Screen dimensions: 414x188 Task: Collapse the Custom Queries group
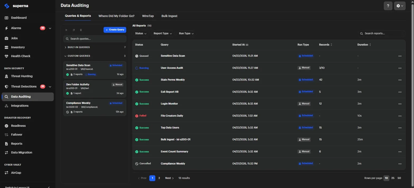click(95, 56)
